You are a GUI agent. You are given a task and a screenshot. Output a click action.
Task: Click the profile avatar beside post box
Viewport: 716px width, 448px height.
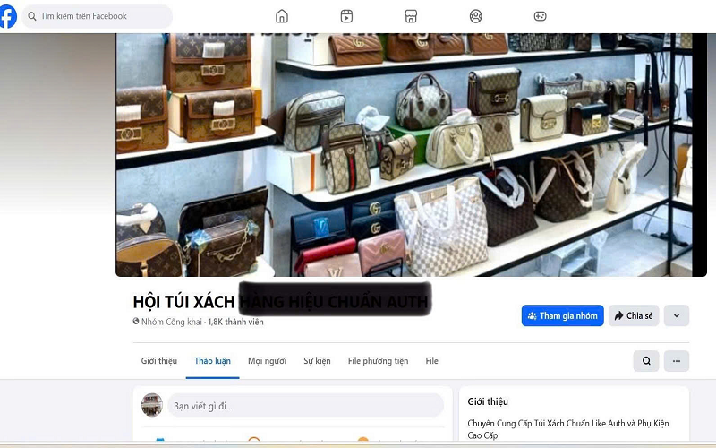coord(152,405)
